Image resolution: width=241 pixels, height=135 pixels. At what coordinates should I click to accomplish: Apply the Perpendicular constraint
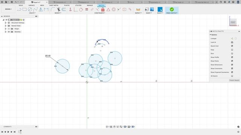(97, 9)
